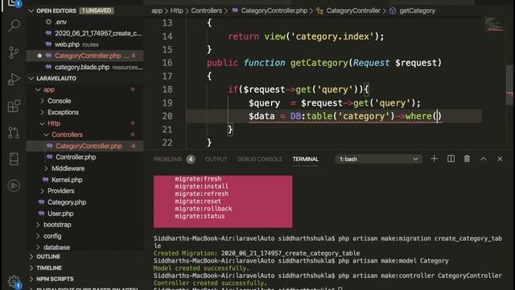The image size is (515, 290).
Task: Expand the Outline section
Action: (85, 256)
